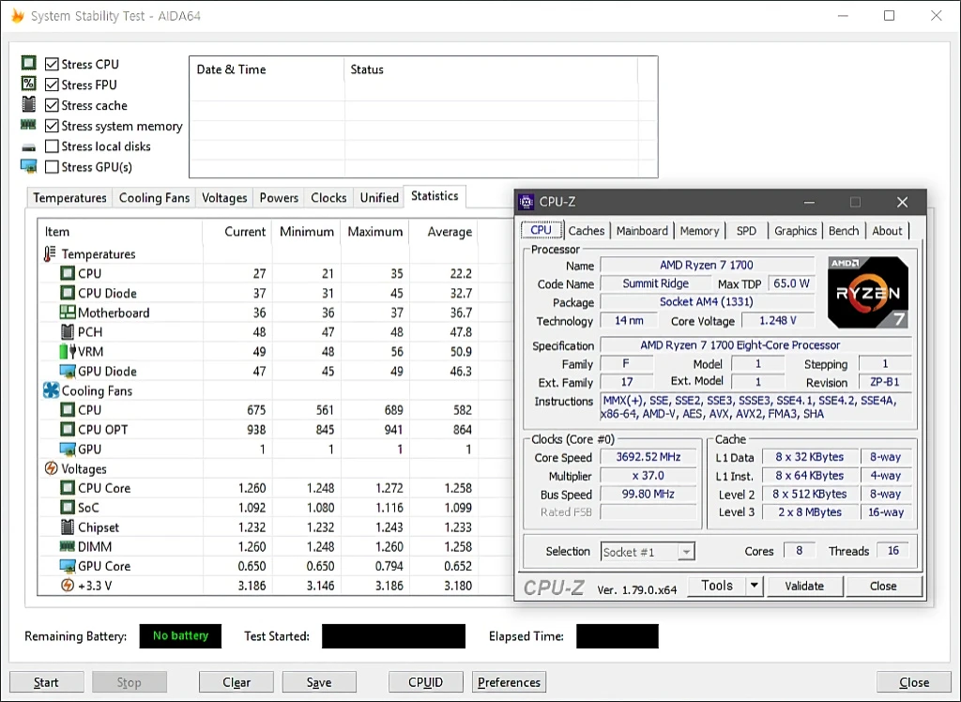Image resolution: width=961 pixels, height=702 pixels.
Task: Click the Core Speed 3692.52 MHz field
Action: coord(648,457)
